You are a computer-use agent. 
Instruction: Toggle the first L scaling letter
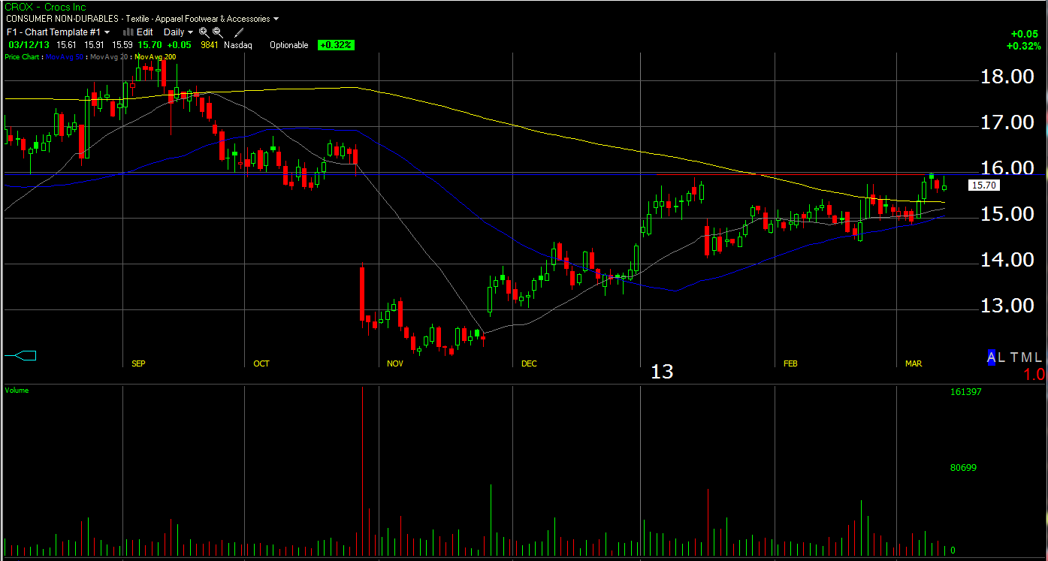click(x=1002, y=357)
